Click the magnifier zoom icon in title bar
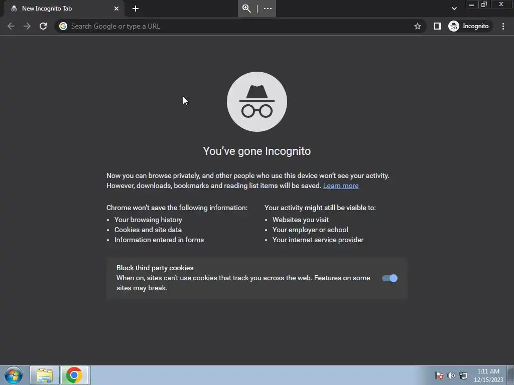The height and width of the screenshot is (385, 514). (x=246, y=9)
